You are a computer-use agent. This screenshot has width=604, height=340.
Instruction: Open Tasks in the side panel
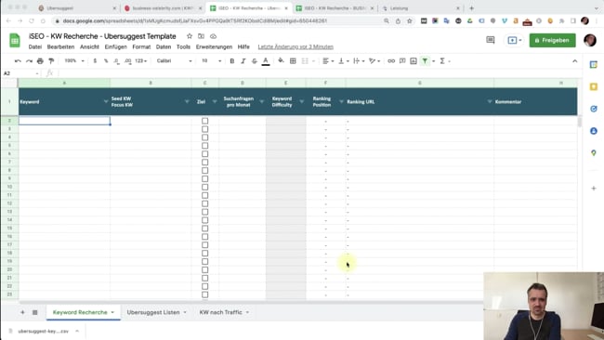(594, 109)
